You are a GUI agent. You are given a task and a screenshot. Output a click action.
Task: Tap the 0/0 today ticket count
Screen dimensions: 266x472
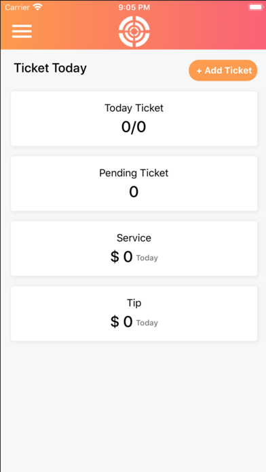tap(134, 127)
